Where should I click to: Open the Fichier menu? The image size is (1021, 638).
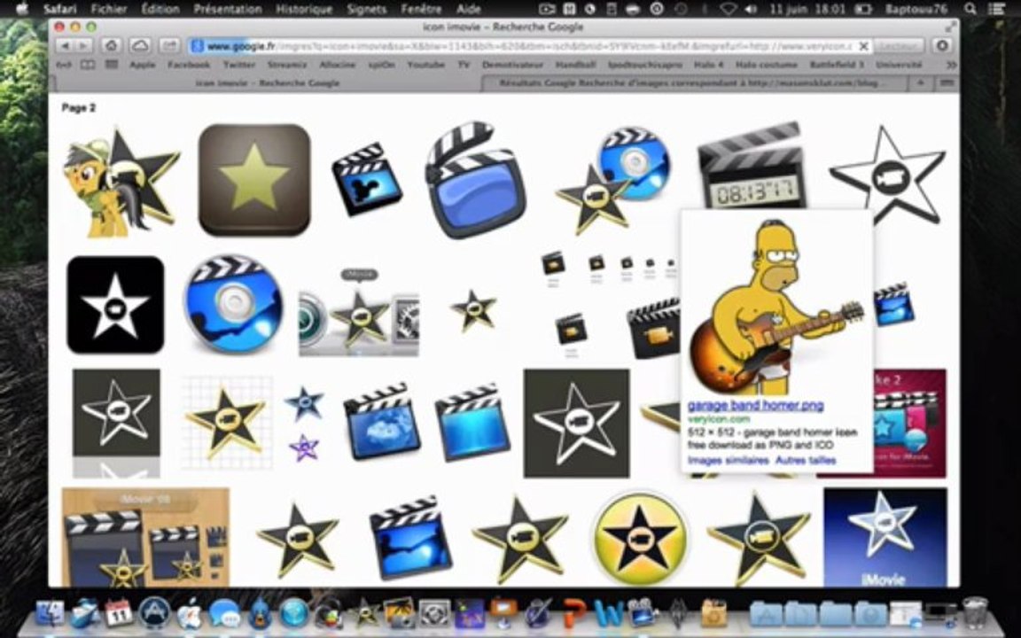tap(109, 9)
